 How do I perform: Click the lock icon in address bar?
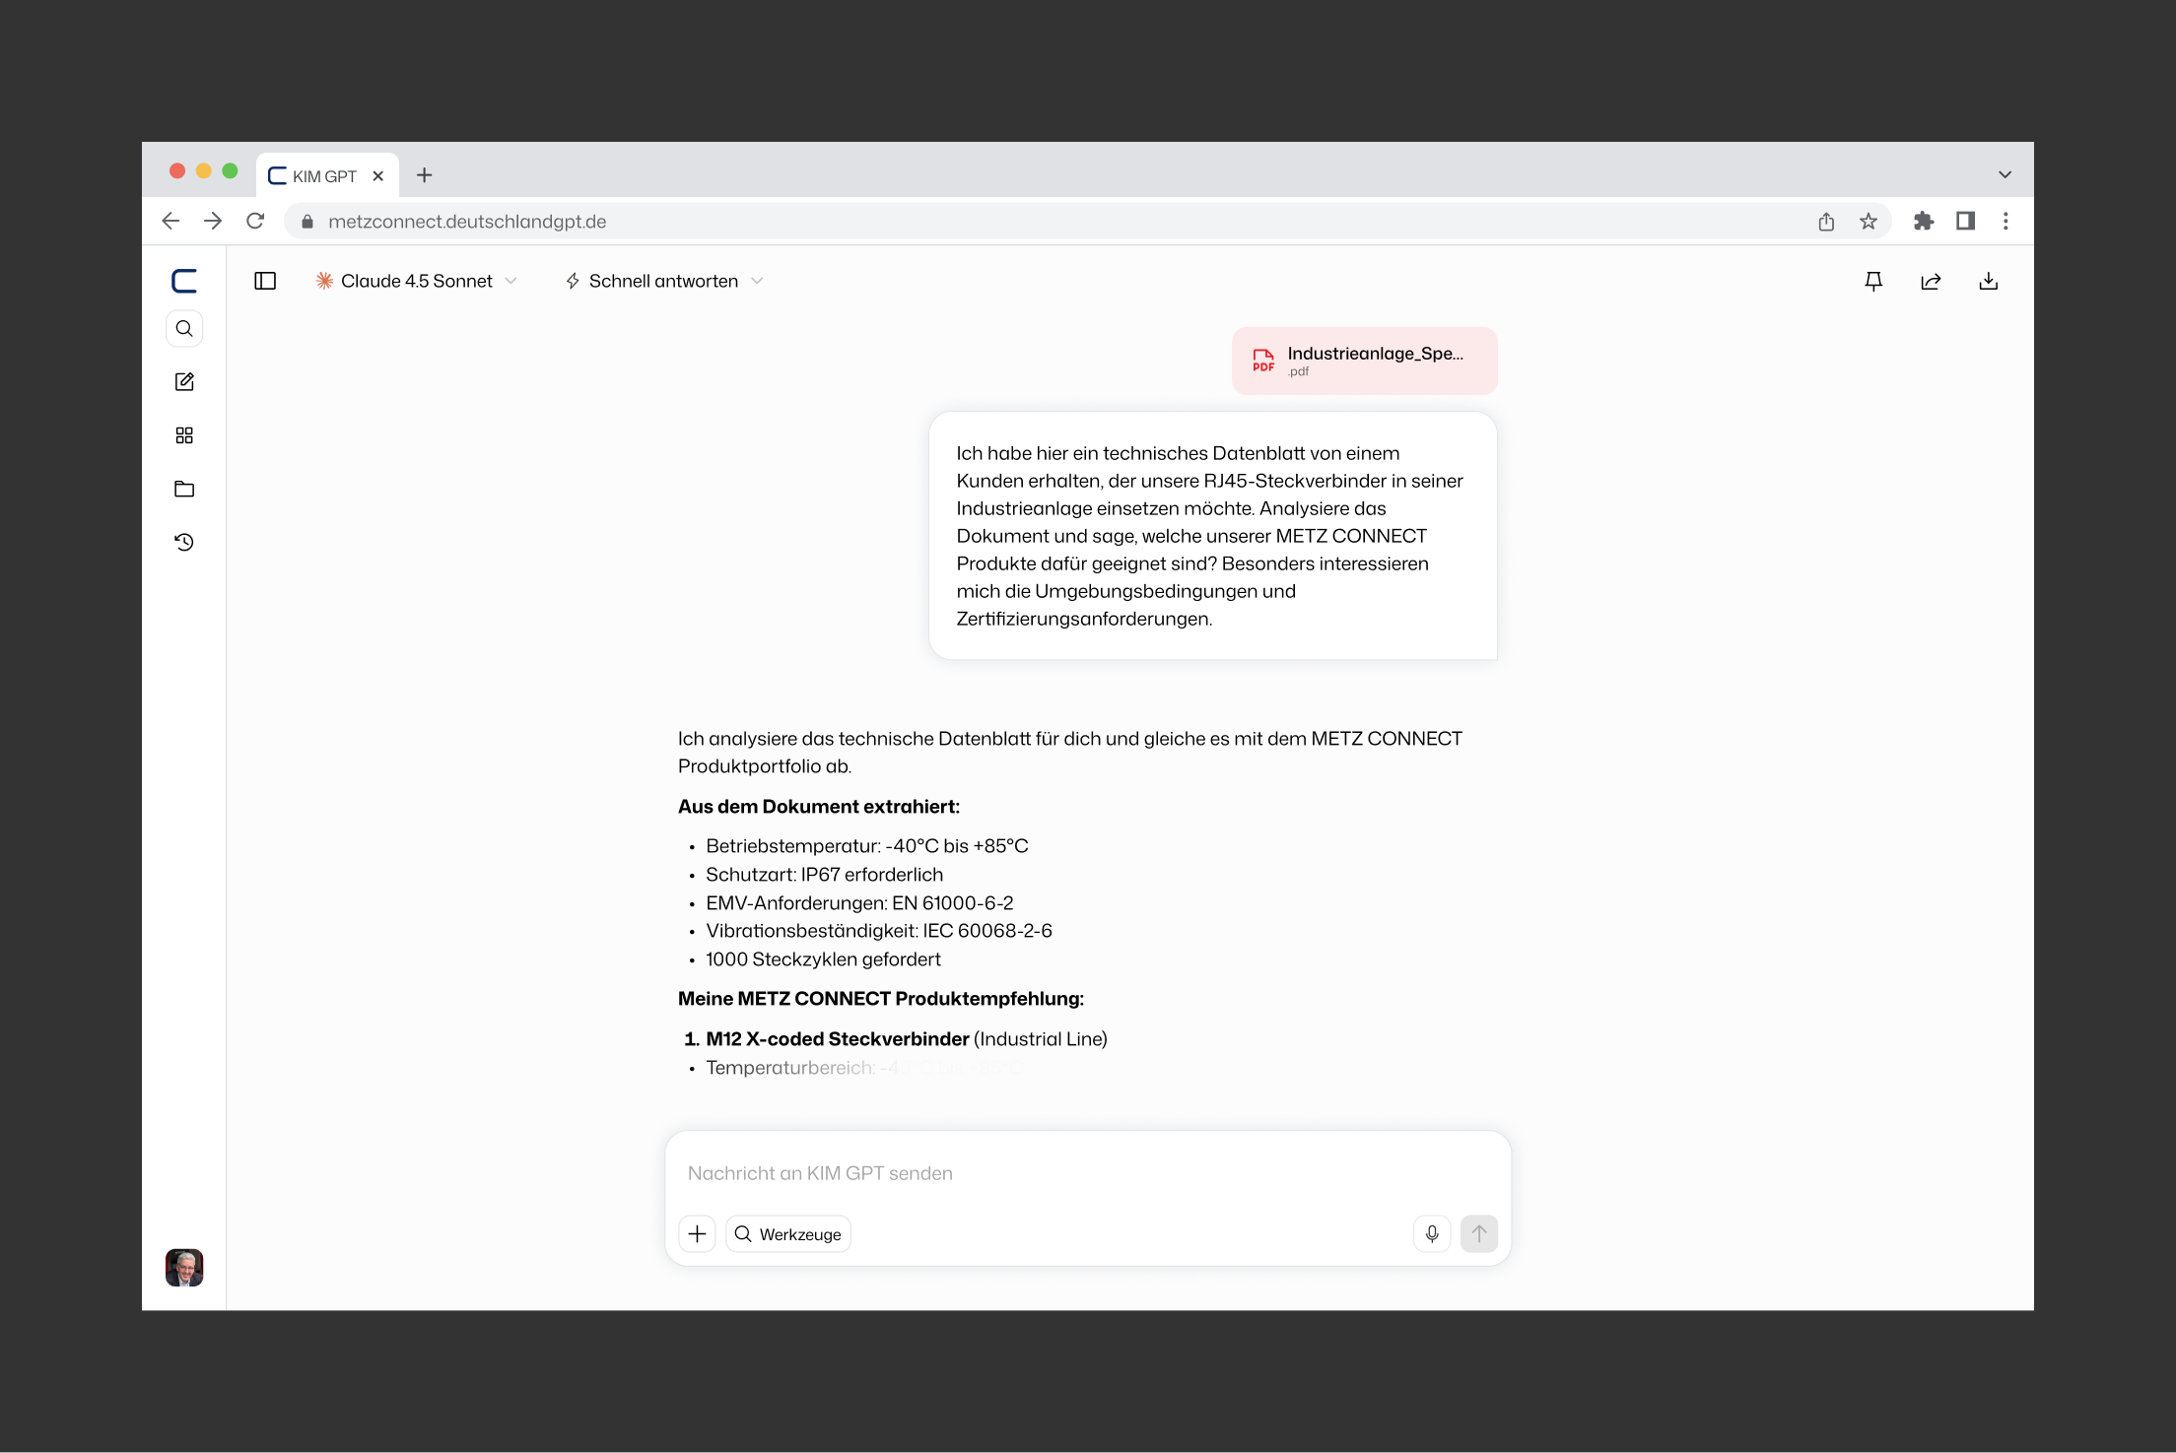click(307, 222)
